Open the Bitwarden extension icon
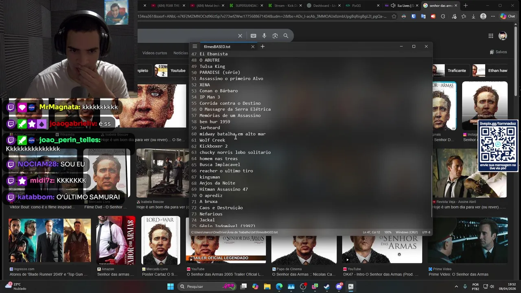Viewport: 521px width, 293px height. tap(414, 16)
